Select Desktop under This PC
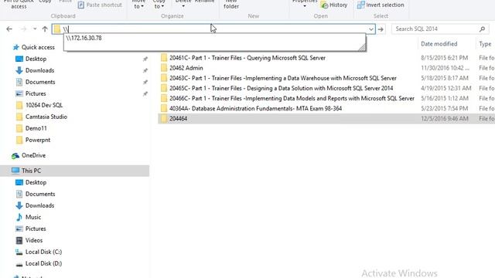The height and width of the screenshot is (278, 495). coord(36,182)
